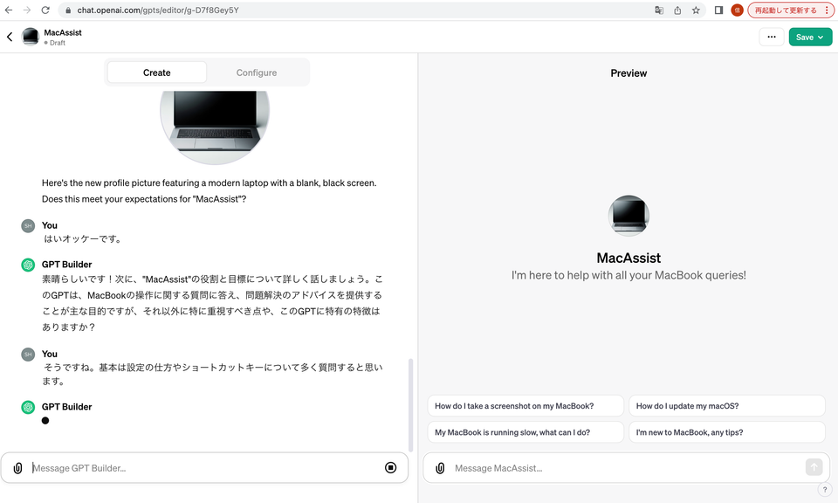This screenshot has width=838, height=503.
Task: Click the relaunch to update Chrome button
Action: click(x=788, y=10)
